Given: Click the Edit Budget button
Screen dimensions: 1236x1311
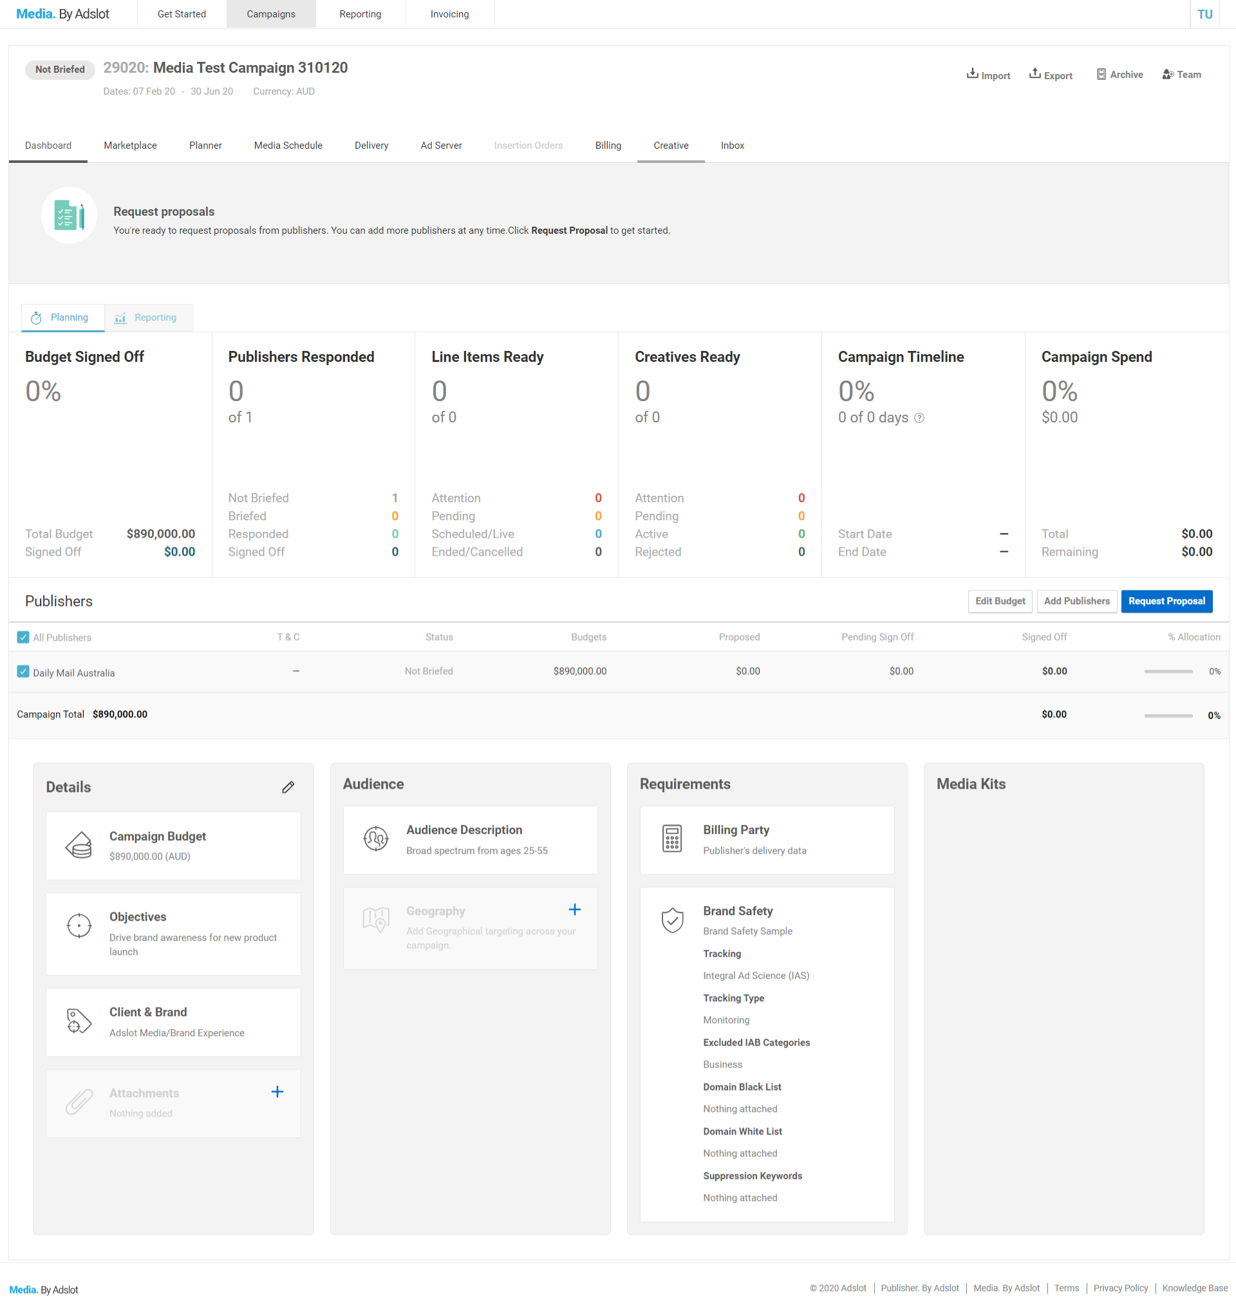Looking at the screenshot, I should click(x=1000, y=601).
